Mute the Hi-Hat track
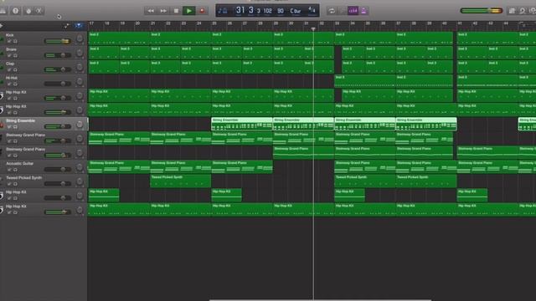The width and height of the screenshot is (536, 301). coord(9,84)
